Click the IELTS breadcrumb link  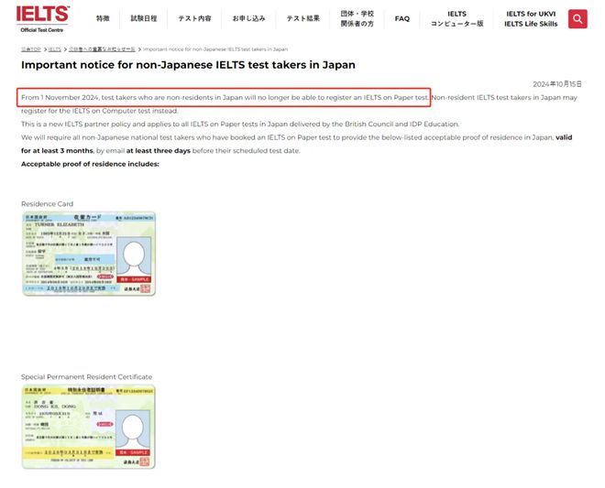coord(55,49)
